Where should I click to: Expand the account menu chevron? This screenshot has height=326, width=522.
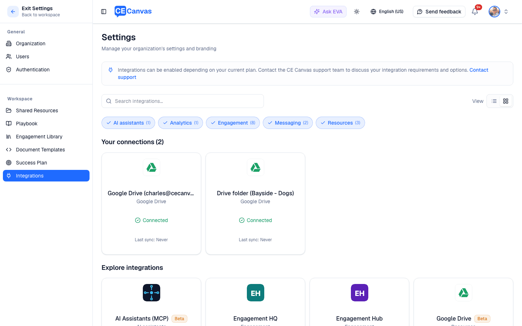[x=506, y=12]
